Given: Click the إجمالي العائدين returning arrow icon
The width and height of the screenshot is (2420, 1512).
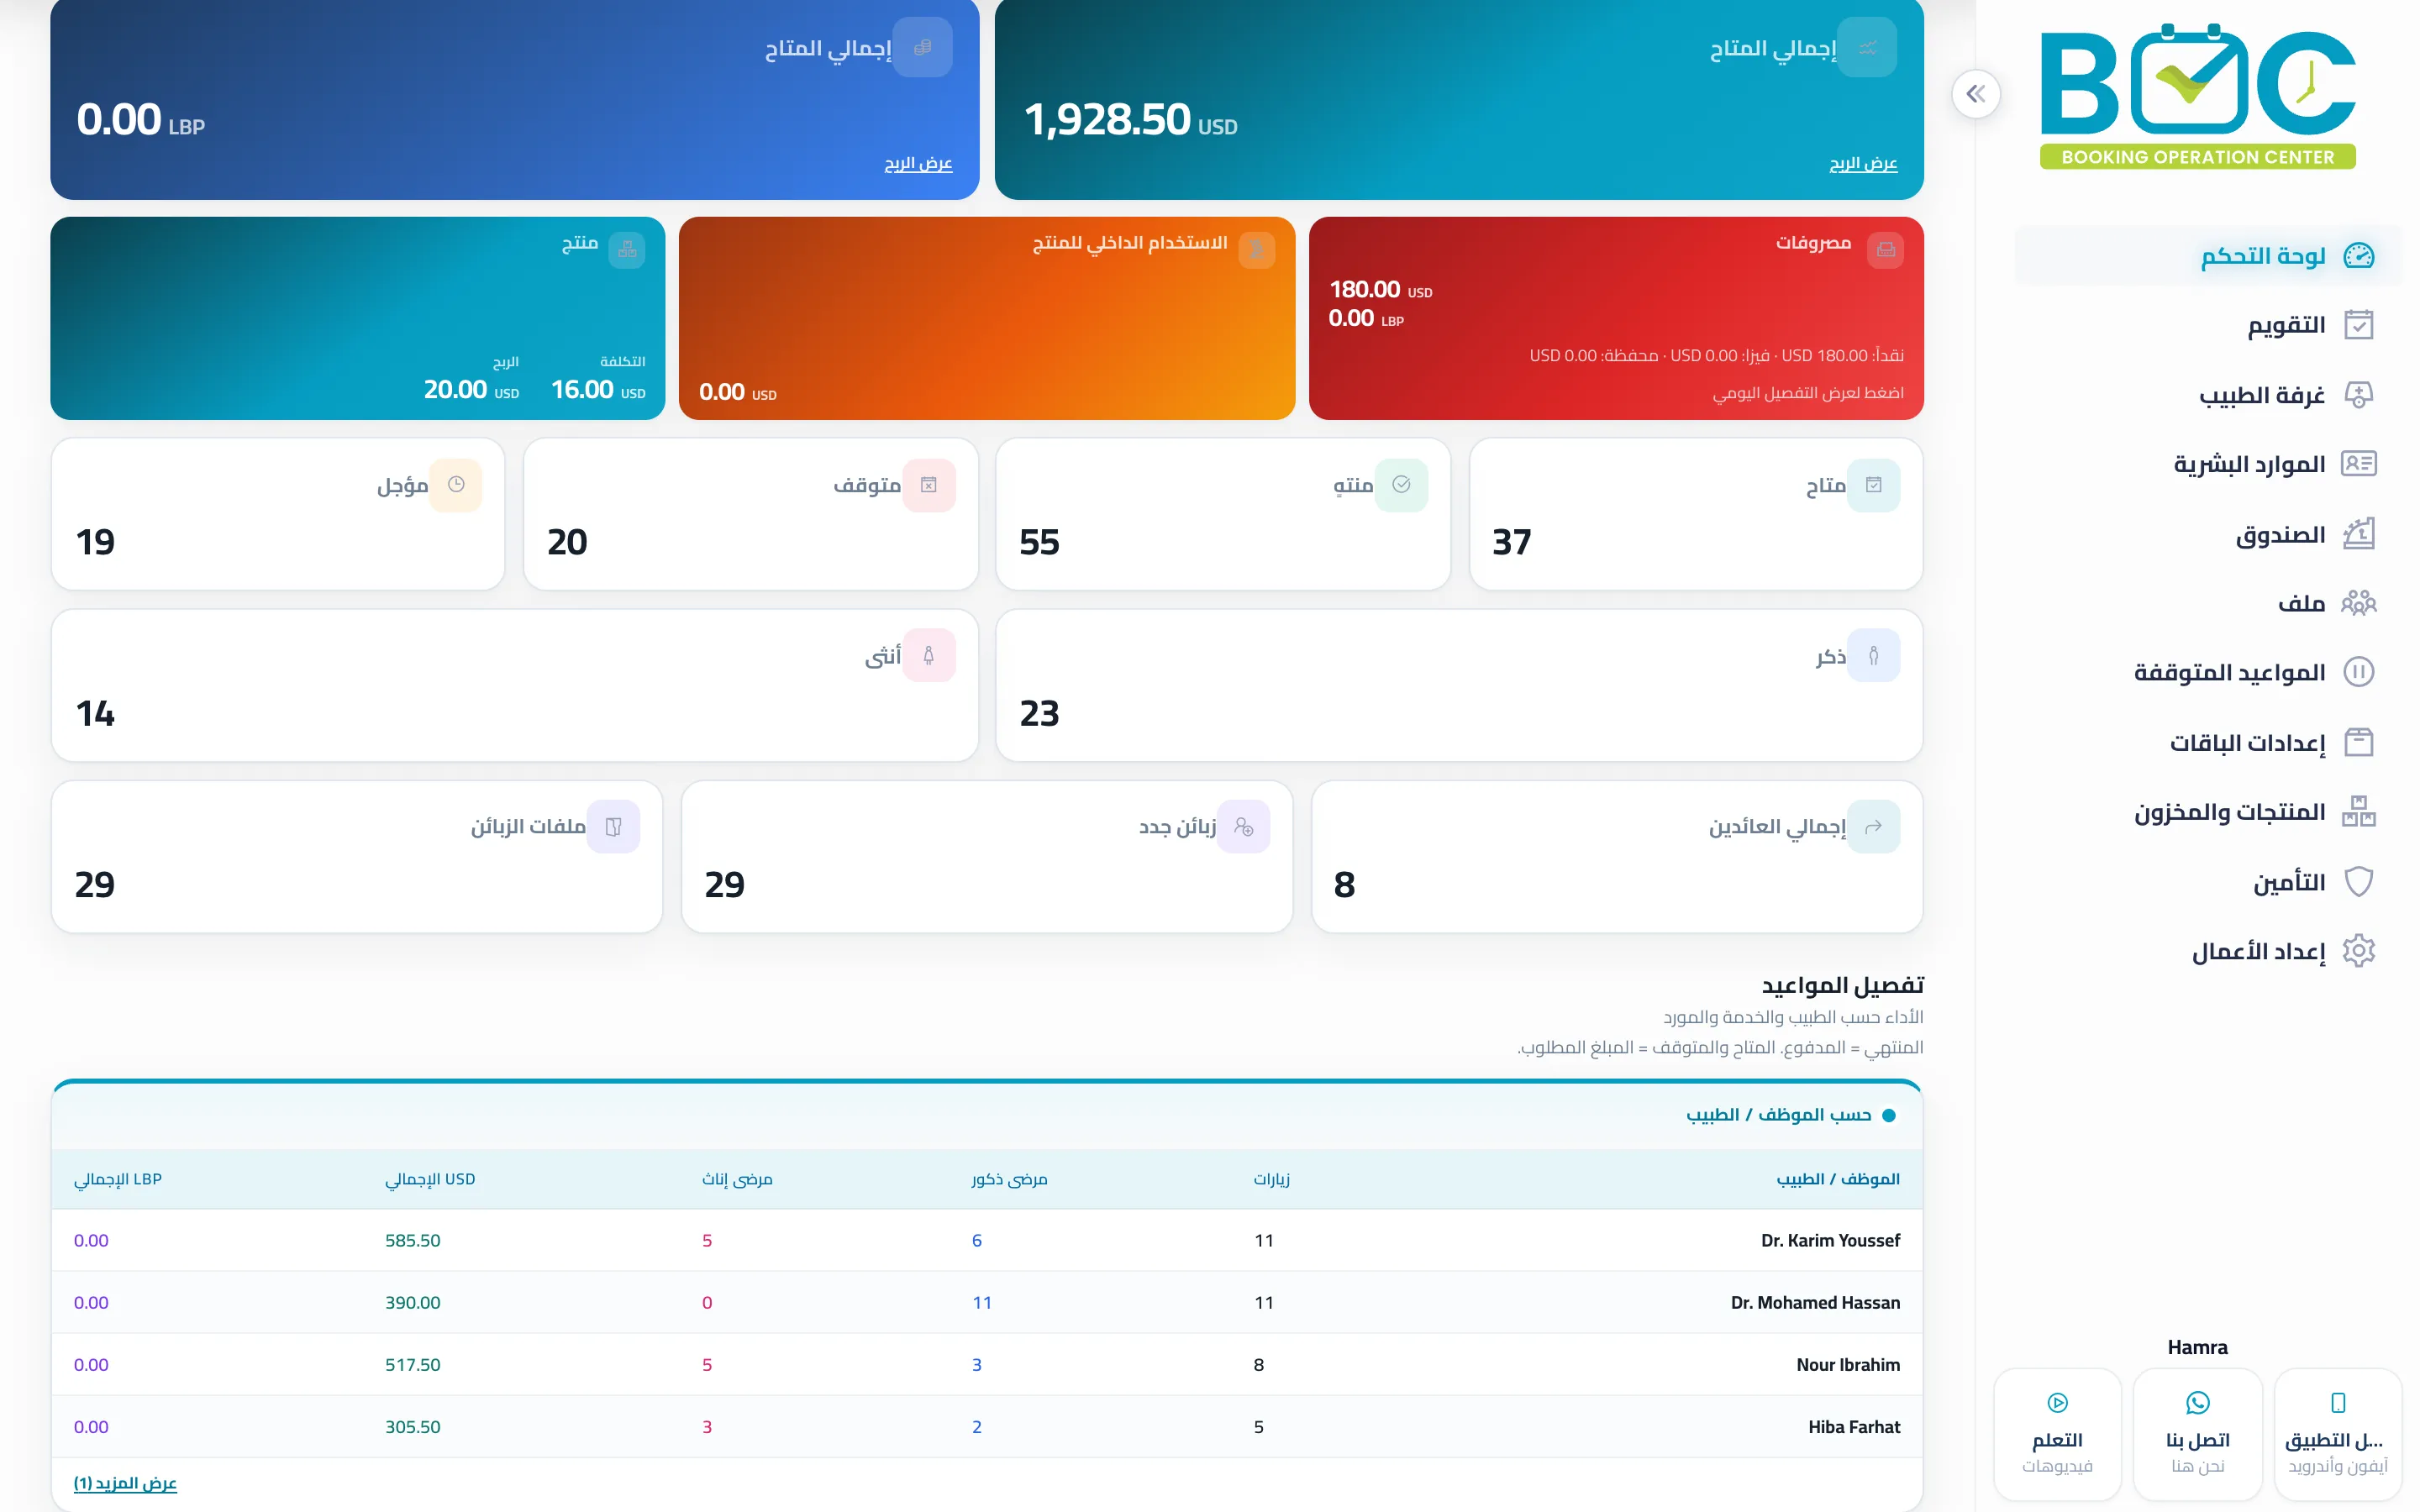Looking at the screenshot, I should pos(1873,827).
